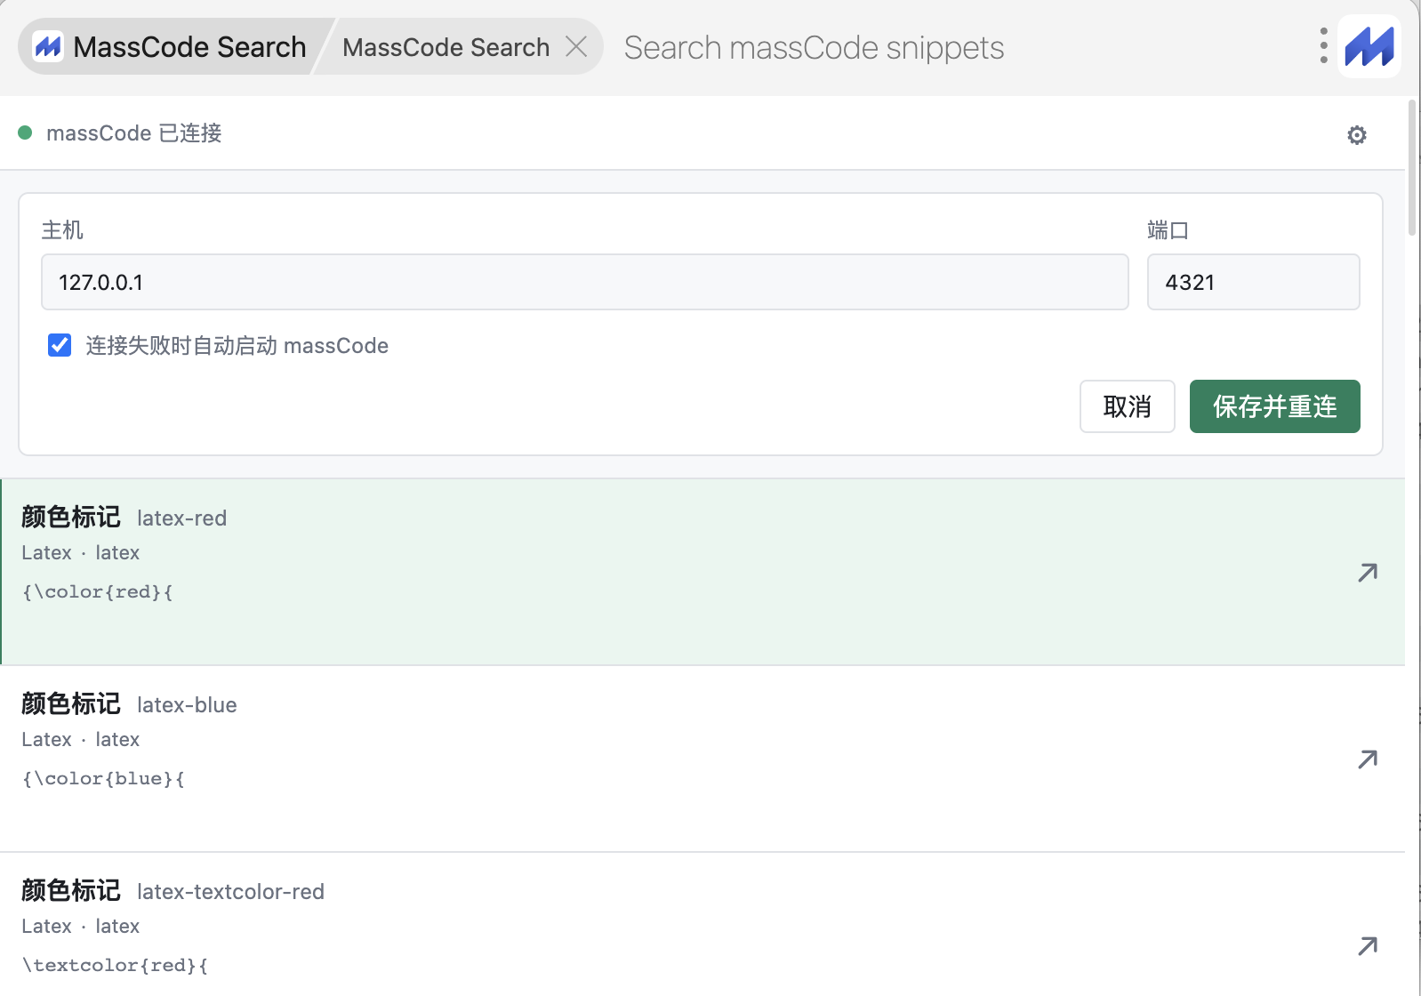Focus the host field containing 127.0.0.1

click(585, 282)
